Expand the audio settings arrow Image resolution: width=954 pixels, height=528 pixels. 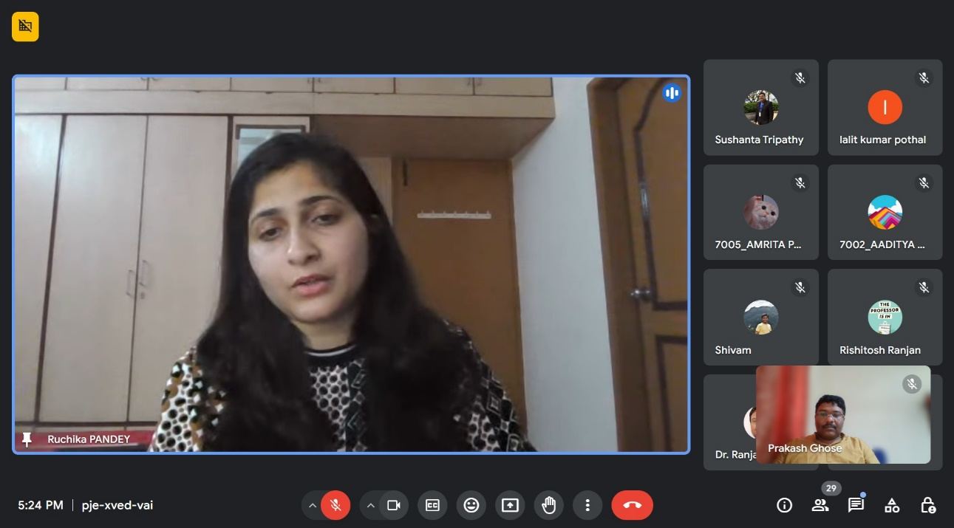pos(312,505)
